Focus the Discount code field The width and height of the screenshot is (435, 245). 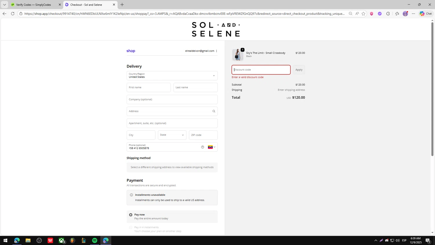(x=261, y=70)
